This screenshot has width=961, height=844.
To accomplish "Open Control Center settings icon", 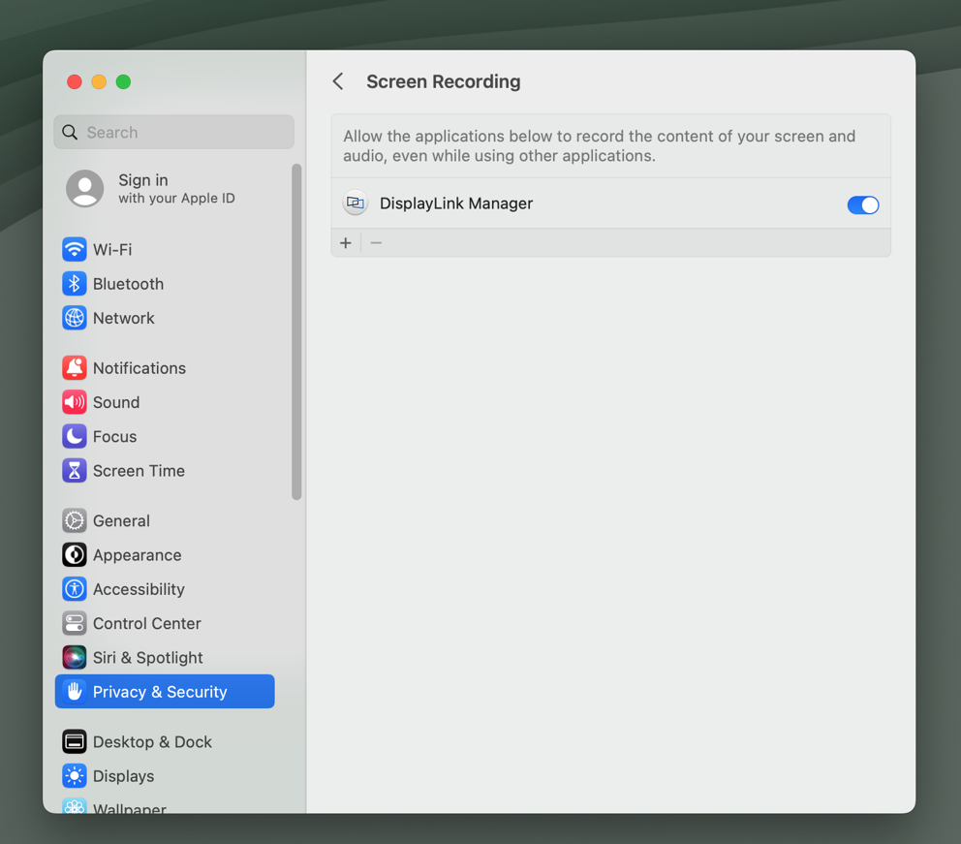I will pos(75,623).
